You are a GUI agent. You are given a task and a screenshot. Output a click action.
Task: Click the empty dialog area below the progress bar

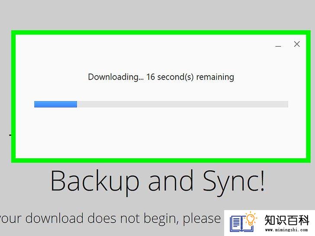pos(161,132)
